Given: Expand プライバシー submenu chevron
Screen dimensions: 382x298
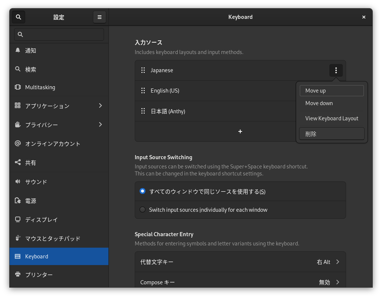Looking at the screenshot, I should tap(100, 124).
